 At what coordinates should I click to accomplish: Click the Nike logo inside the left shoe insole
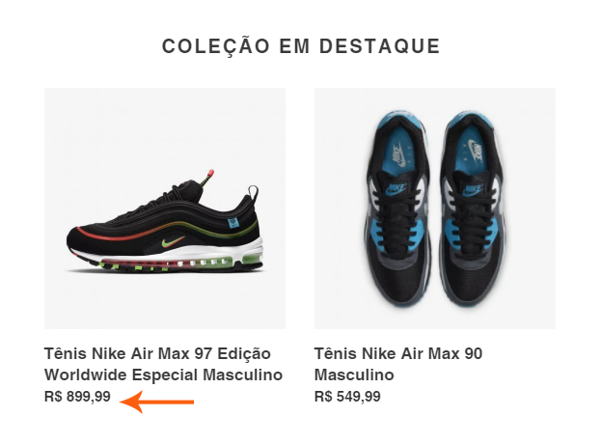(x=398, y=155)
